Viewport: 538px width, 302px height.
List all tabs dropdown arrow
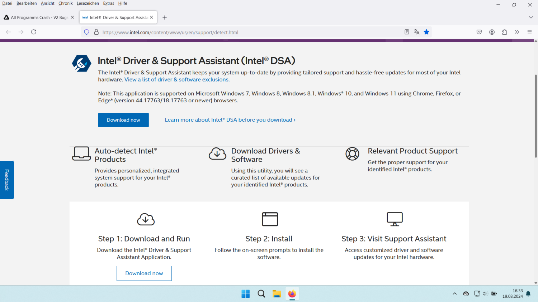point(531,17)
